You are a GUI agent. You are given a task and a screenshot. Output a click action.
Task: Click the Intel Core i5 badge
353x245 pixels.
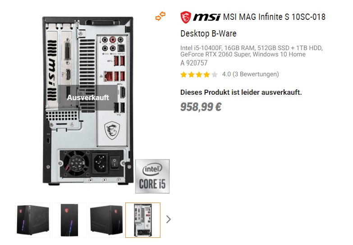[x=152, y=176]
